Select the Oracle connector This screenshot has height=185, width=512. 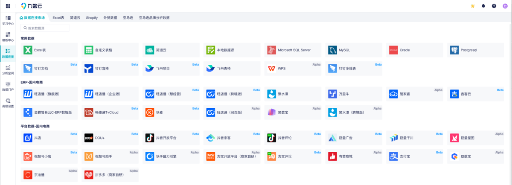pos(416,50)
